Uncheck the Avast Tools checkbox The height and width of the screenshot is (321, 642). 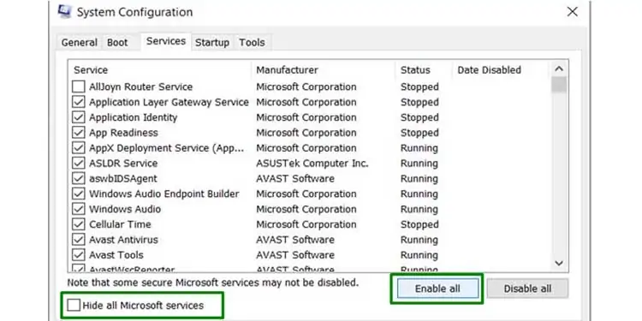point(78,255)
